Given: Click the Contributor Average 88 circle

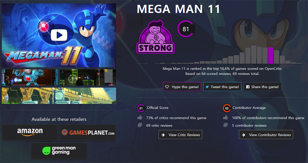Looking at the screenshot, I should point(227,108).
